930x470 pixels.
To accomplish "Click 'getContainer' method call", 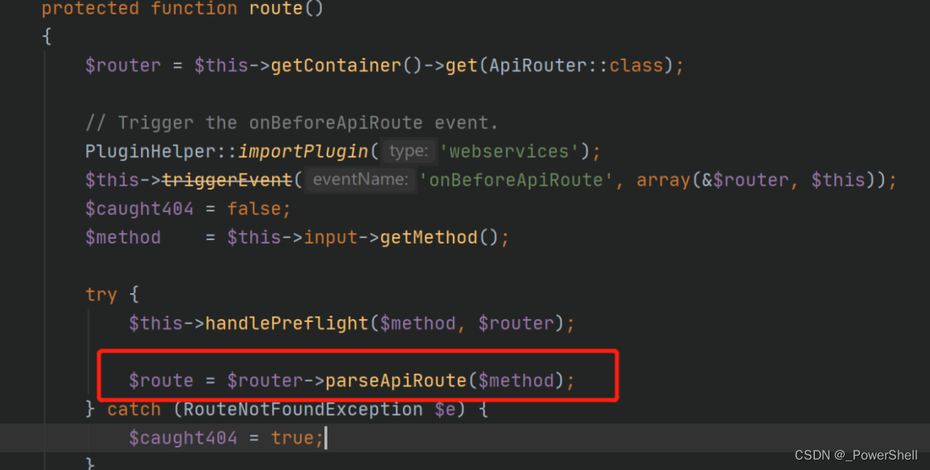I will click(x=336, y=65).
